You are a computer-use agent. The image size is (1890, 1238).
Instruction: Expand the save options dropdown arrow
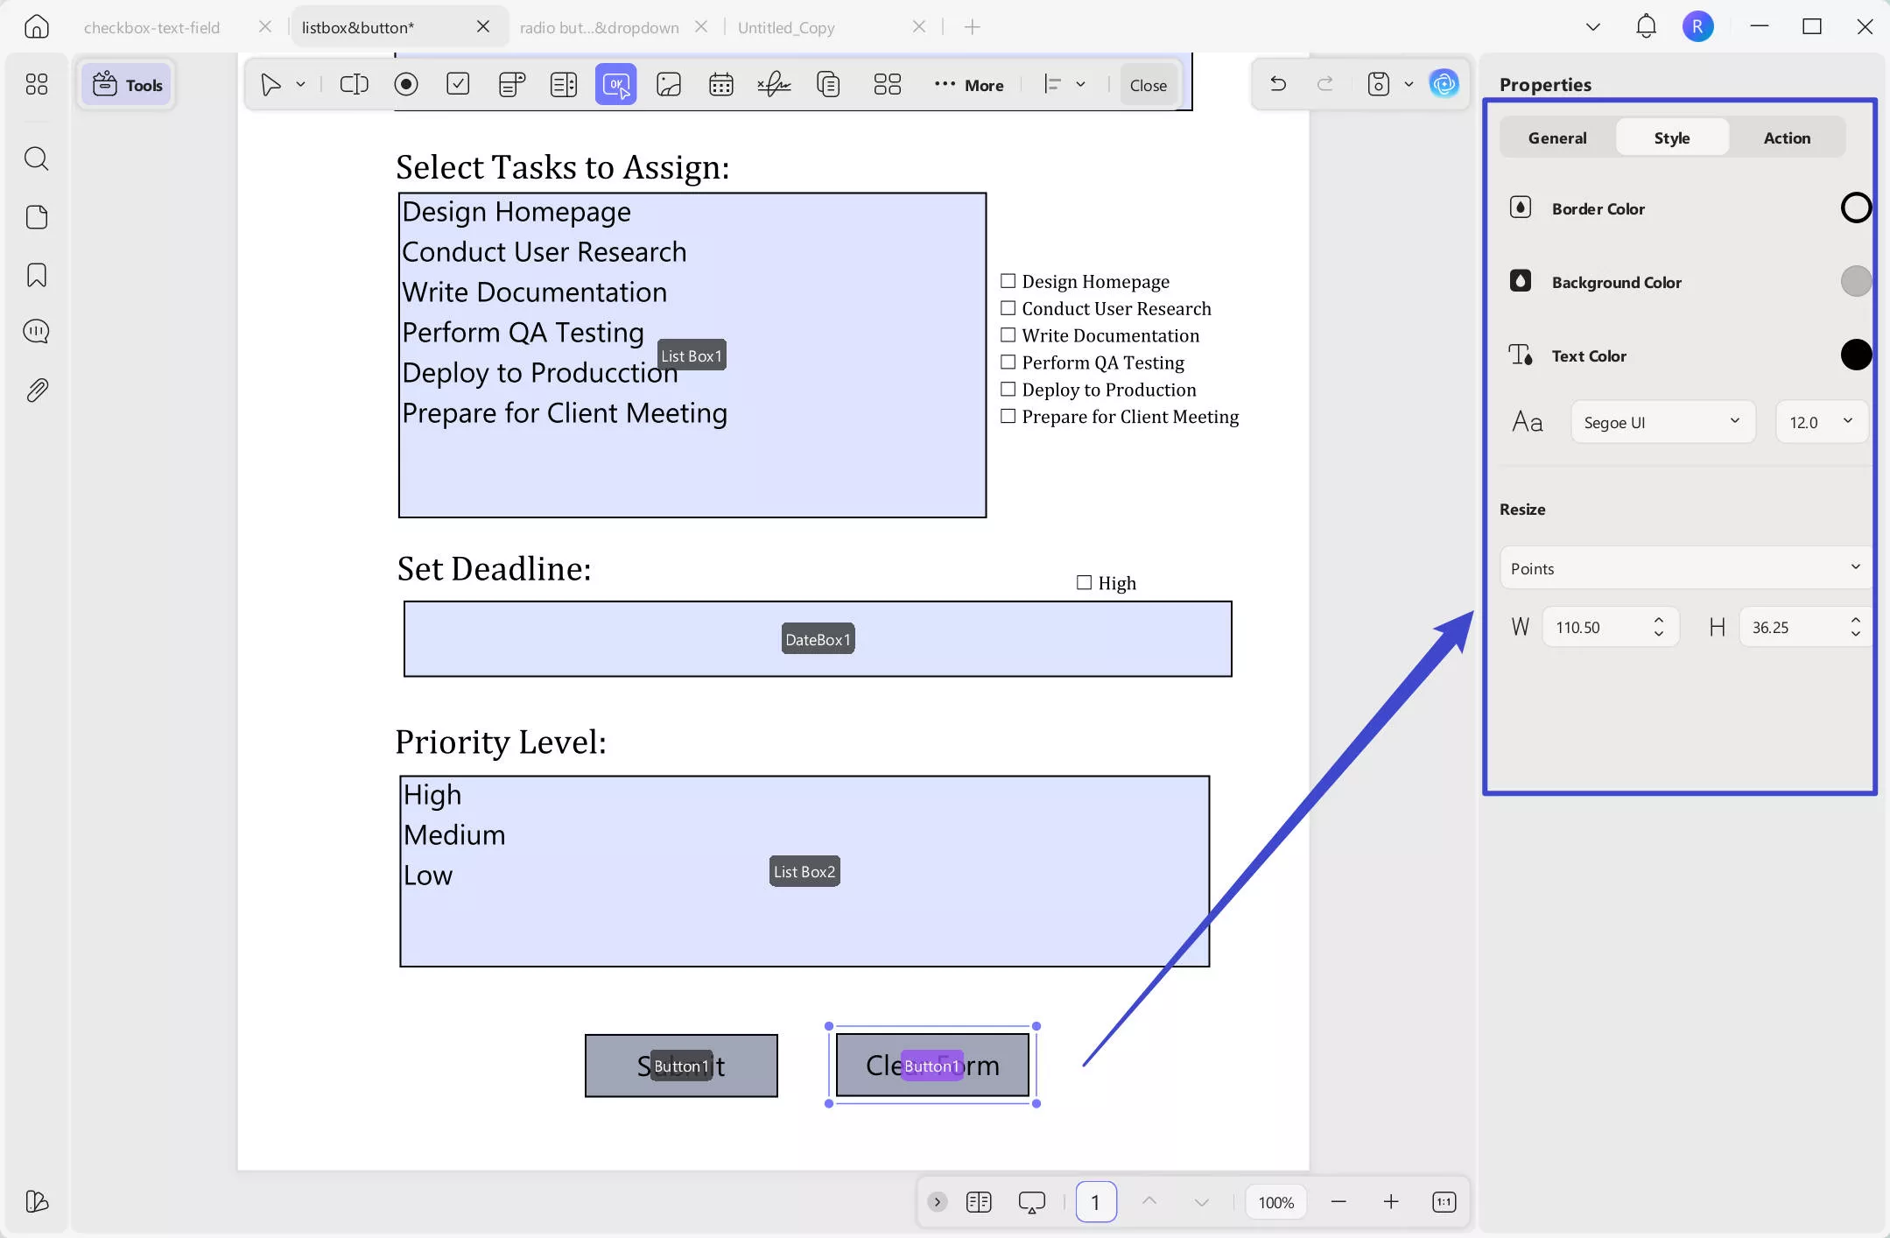pyautogui.click(x=1409, y=84)
